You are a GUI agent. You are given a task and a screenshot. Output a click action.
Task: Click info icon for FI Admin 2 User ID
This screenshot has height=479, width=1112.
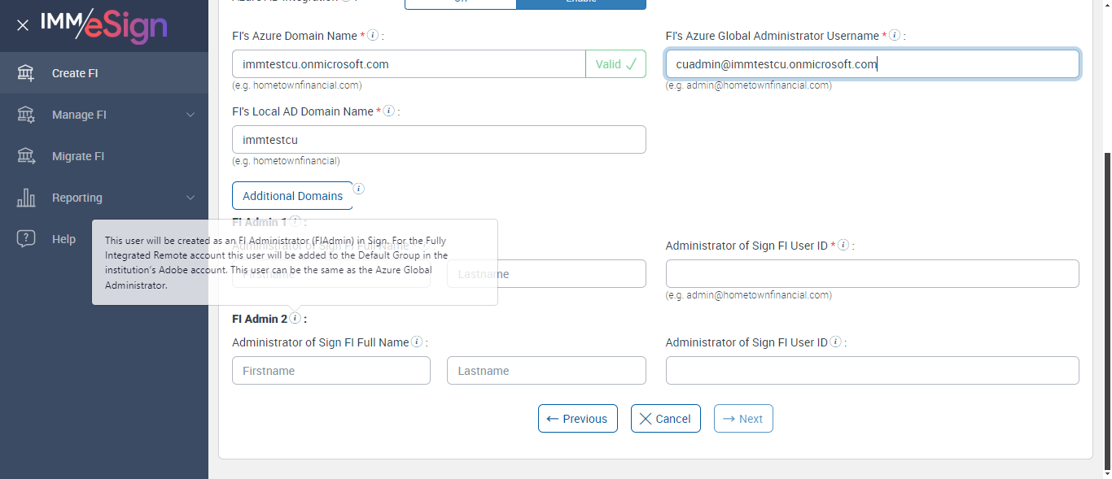click(836, 342)
